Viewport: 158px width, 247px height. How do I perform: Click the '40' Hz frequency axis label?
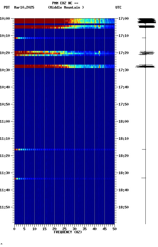click(94, 229)
